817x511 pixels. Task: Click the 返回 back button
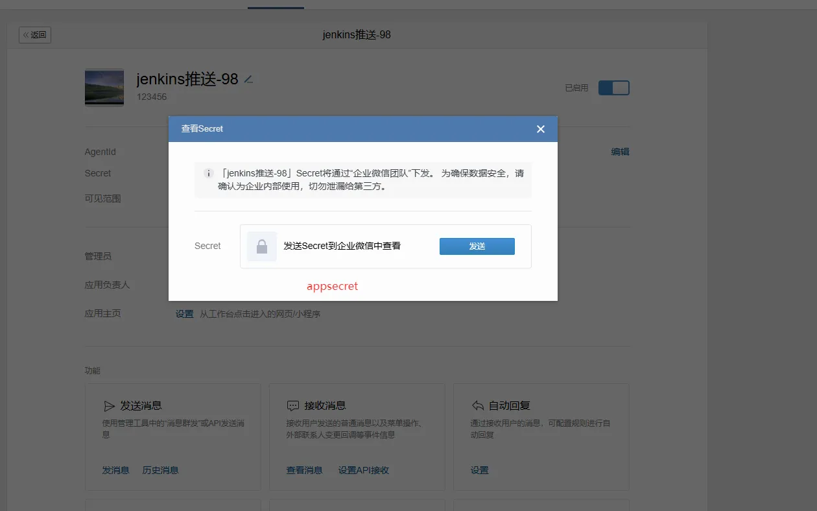coord(35,35)
